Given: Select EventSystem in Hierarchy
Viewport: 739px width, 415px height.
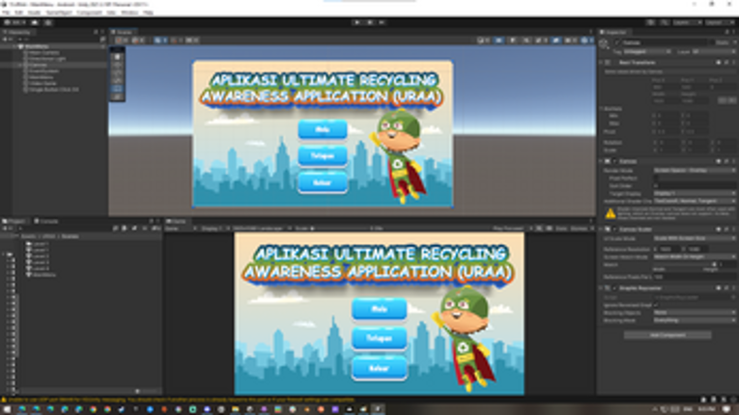Looking at the screenshot, I should [43, 71].
